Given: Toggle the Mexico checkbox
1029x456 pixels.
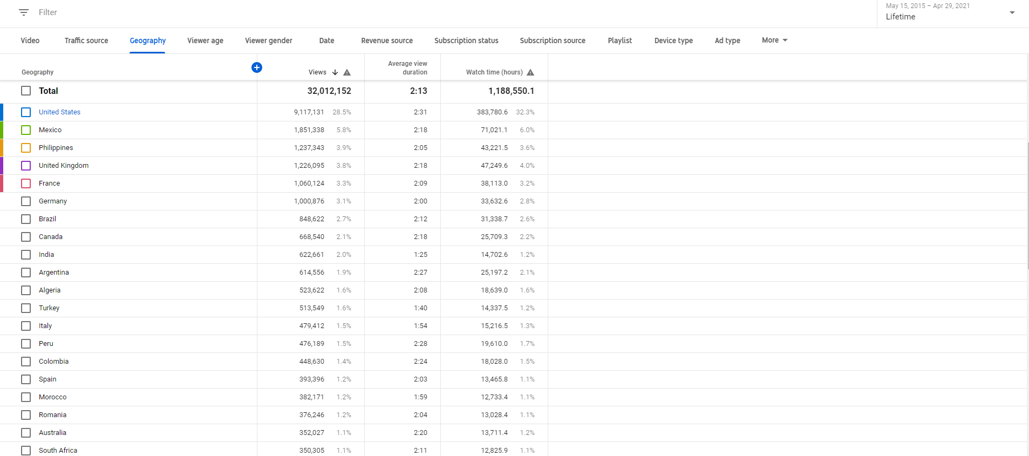Looking at the screenshot, I should click(26, 130).
